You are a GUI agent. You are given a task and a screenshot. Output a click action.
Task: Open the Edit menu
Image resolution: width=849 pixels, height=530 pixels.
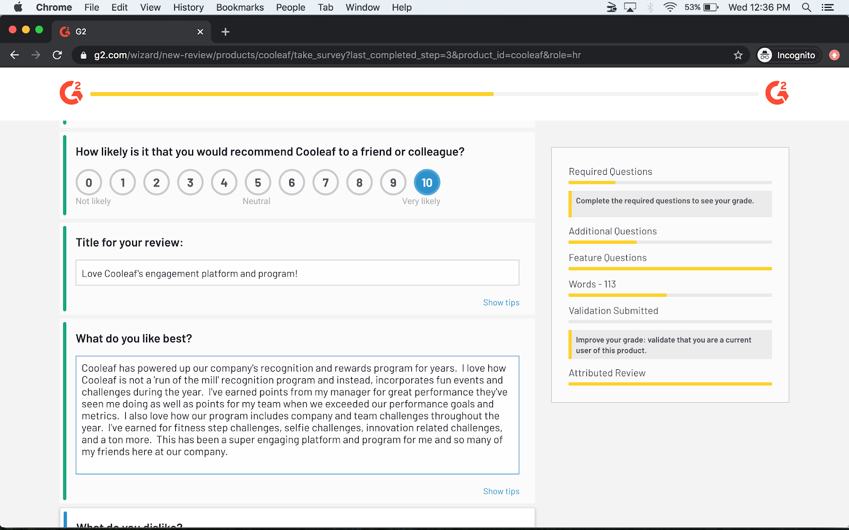(119, 7)
